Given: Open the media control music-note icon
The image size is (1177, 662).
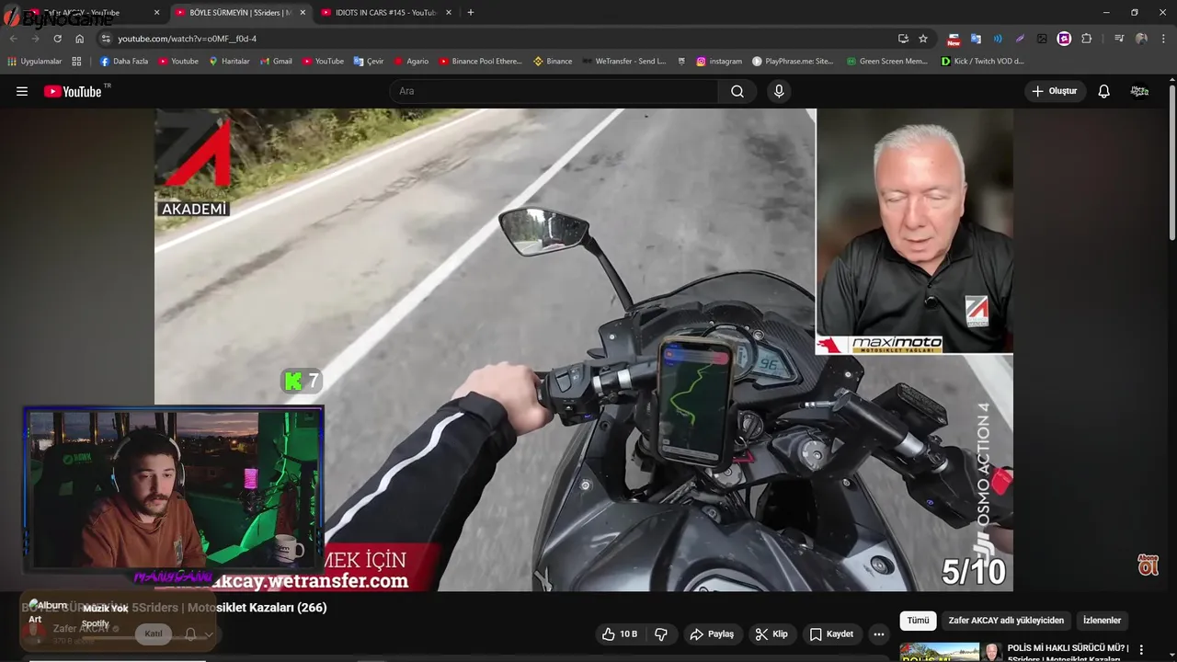Looking at the screenshot, I should pos(1119,39).
